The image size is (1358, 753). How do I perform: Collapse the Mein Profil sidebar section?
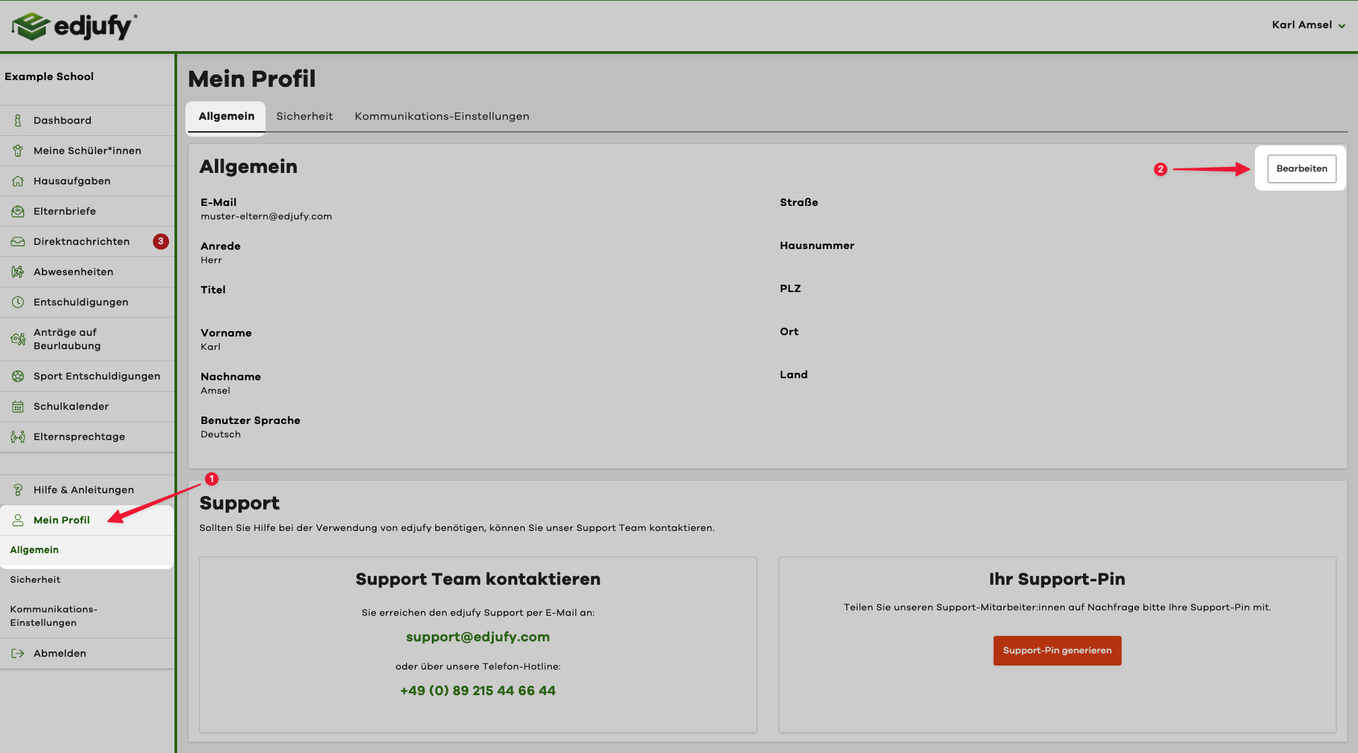coord(61,520)
